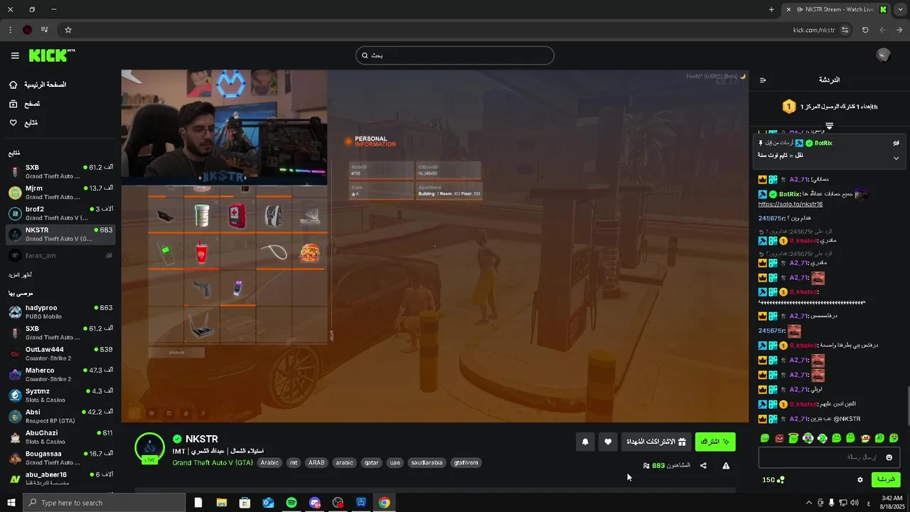This screenshot has width=910, height=512.
Task: Click the Grand Theft Auto V category link
Action: coord(213,463)
